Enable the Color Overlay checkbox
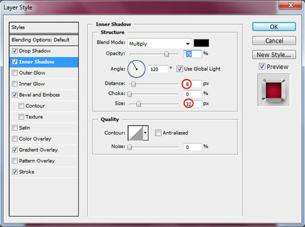 15,139
